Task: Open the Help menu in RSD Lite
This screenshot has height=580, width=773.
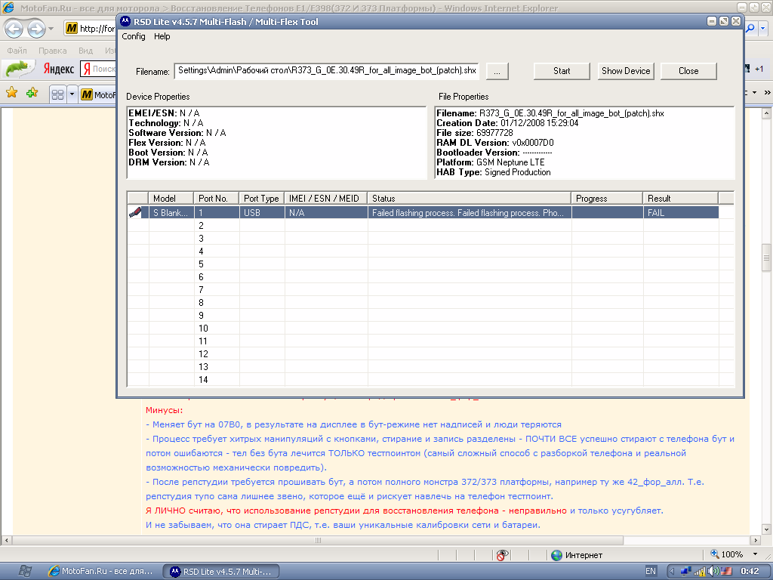Action: tap(162, 36)
